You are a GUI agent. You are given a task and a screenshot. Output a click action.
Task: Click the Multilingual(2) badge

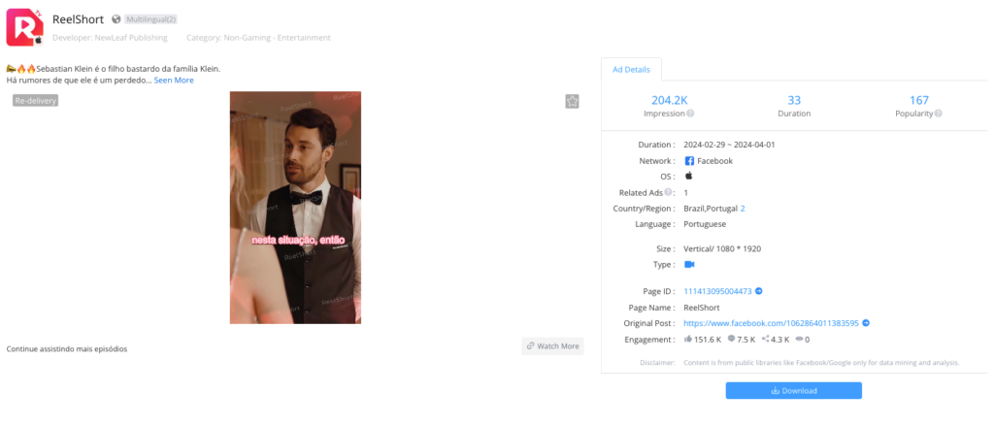[150, 19]
